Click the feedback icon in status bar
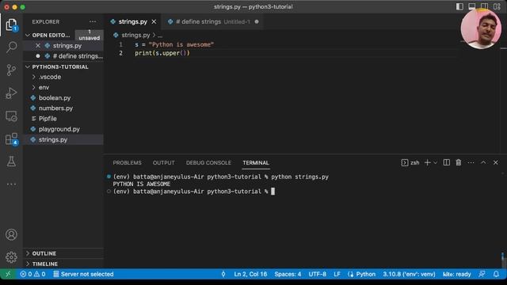This screenshot has width=507, height=285. [482, 274]
